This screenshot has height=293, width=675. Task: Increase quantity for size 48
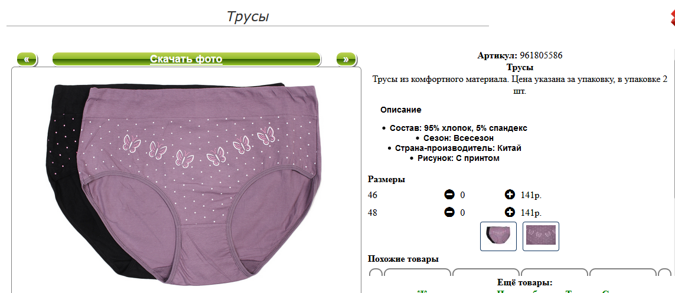pyautogui.click(x=510, y=212)
